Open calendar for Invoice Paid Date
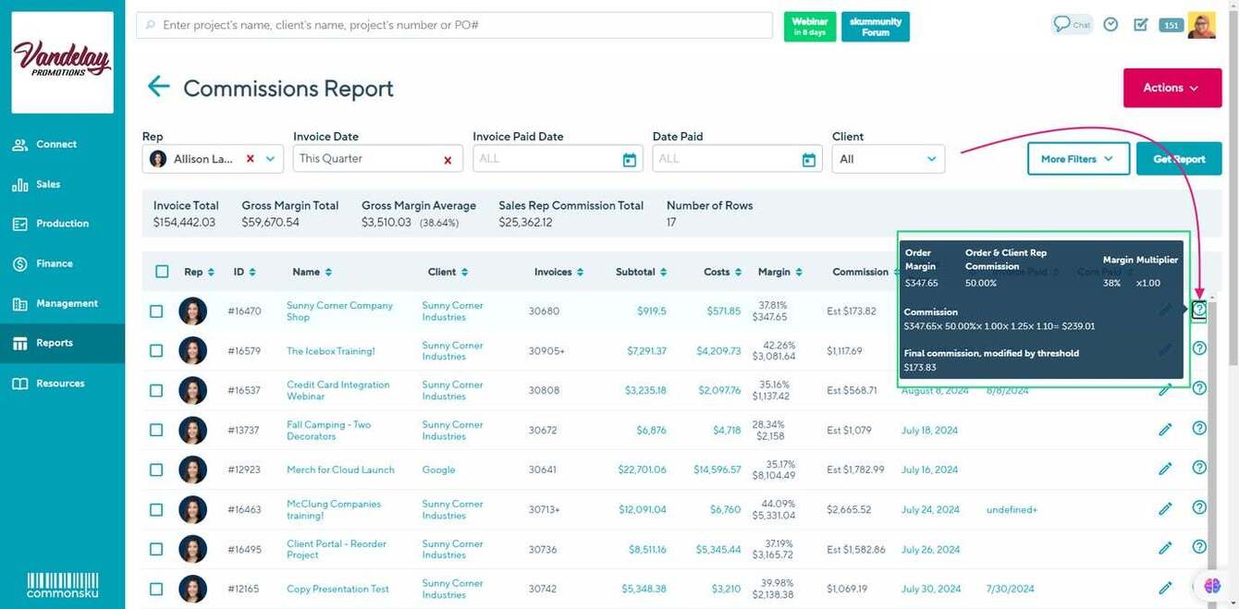Image resolution: width=1239 pixels, height=609 pixels. (630, 160)
